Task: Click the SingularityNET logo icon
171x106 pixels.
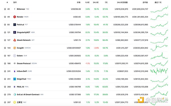Action: point(15,32)
